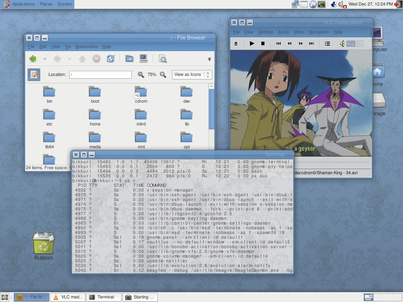Screen dimensions: 403x302
Task: Toggle text-based location bar button
Action: (34, 74)
